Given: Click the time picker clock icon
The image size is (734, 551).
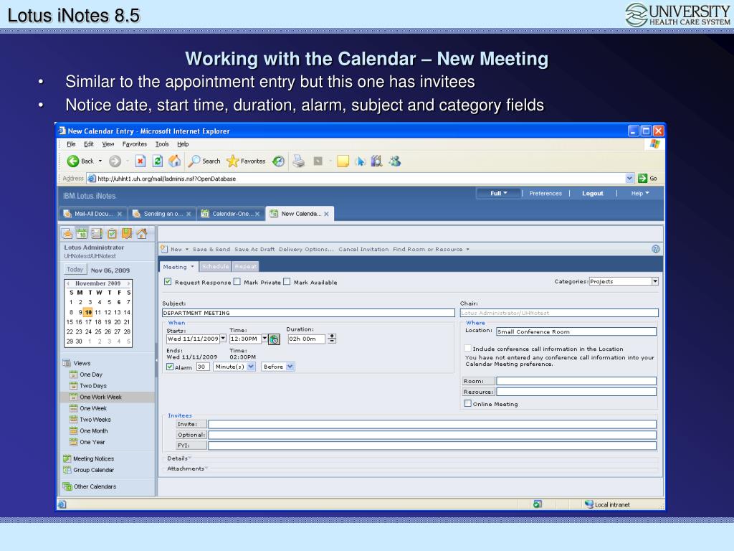Looking at the screenshot, I should click(x=275, y=339).
